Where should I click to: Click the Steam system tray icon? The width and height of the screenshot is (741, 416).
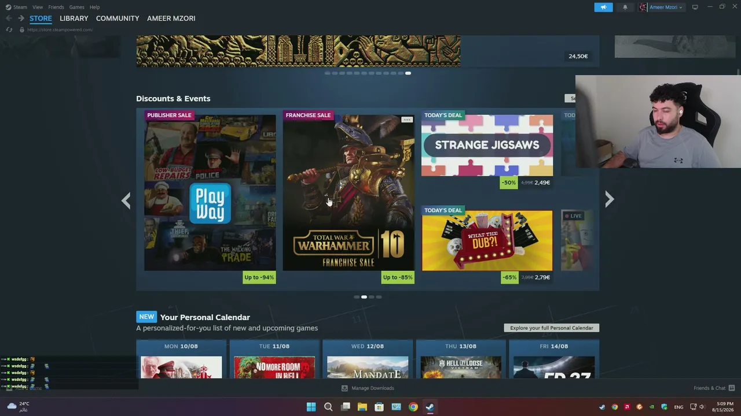(602, 407)
